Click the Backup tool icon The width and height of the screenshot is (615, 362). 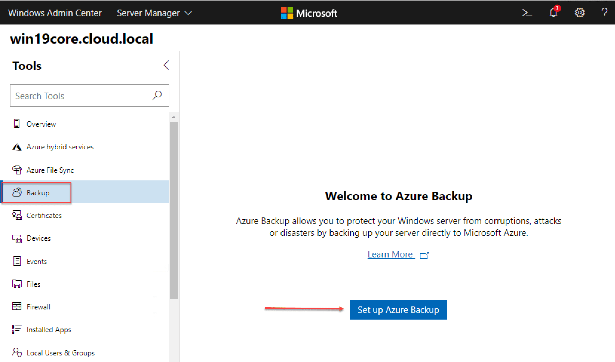point(17,193)
